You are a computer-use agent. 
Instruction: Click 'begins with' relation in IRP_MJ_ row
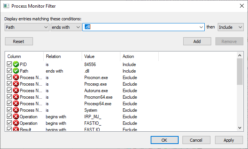56,117
